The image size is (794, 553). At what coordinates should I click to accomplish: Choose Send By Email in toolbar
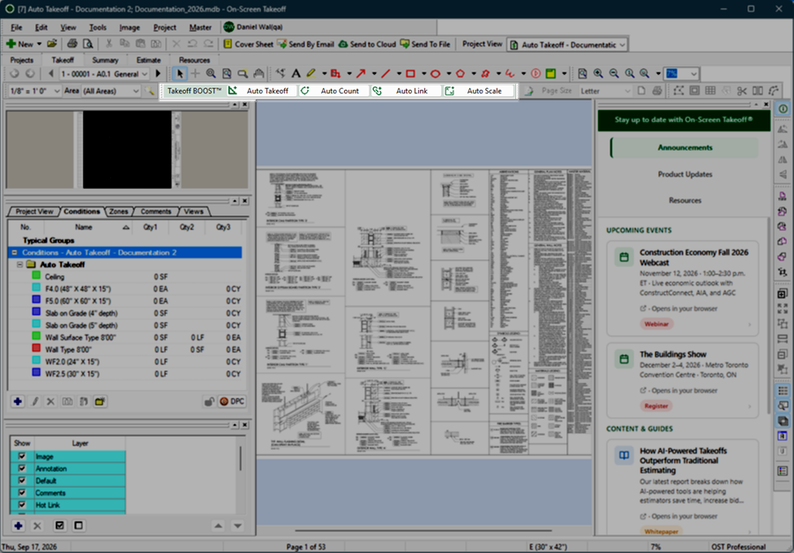click(305, 44)
